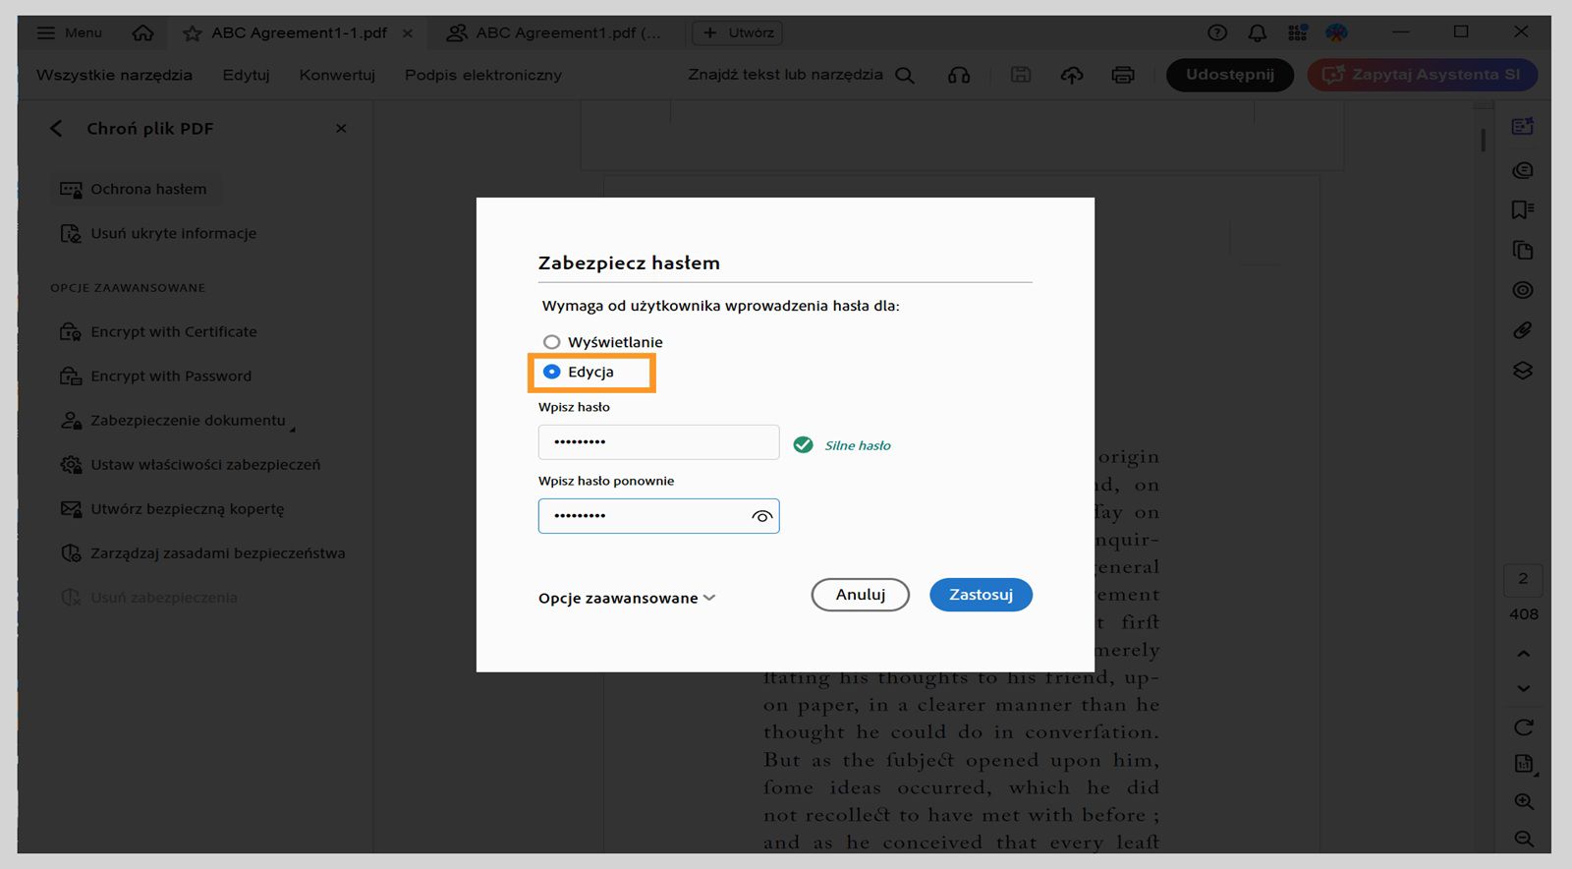
Task: Open the page thumbnails icon
Action: (x=1523, y=250)
